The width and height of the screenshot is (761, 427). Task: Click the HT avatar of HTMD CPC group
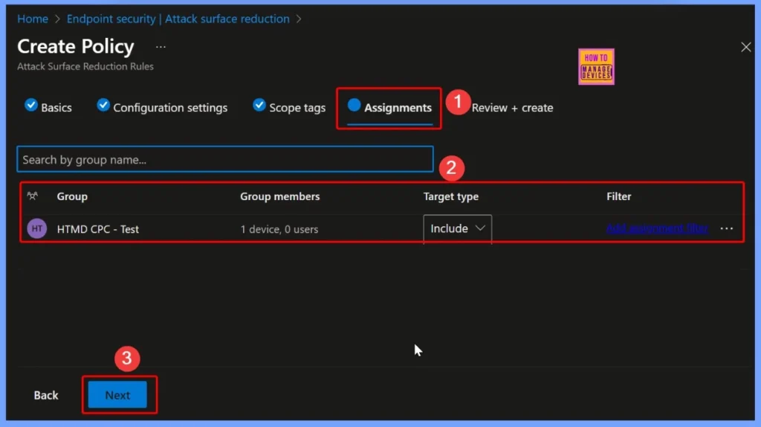(x=37, y=228)
